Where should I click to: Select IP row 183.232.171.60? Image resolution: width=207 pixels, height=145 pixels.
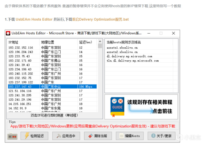pos(52,61)
